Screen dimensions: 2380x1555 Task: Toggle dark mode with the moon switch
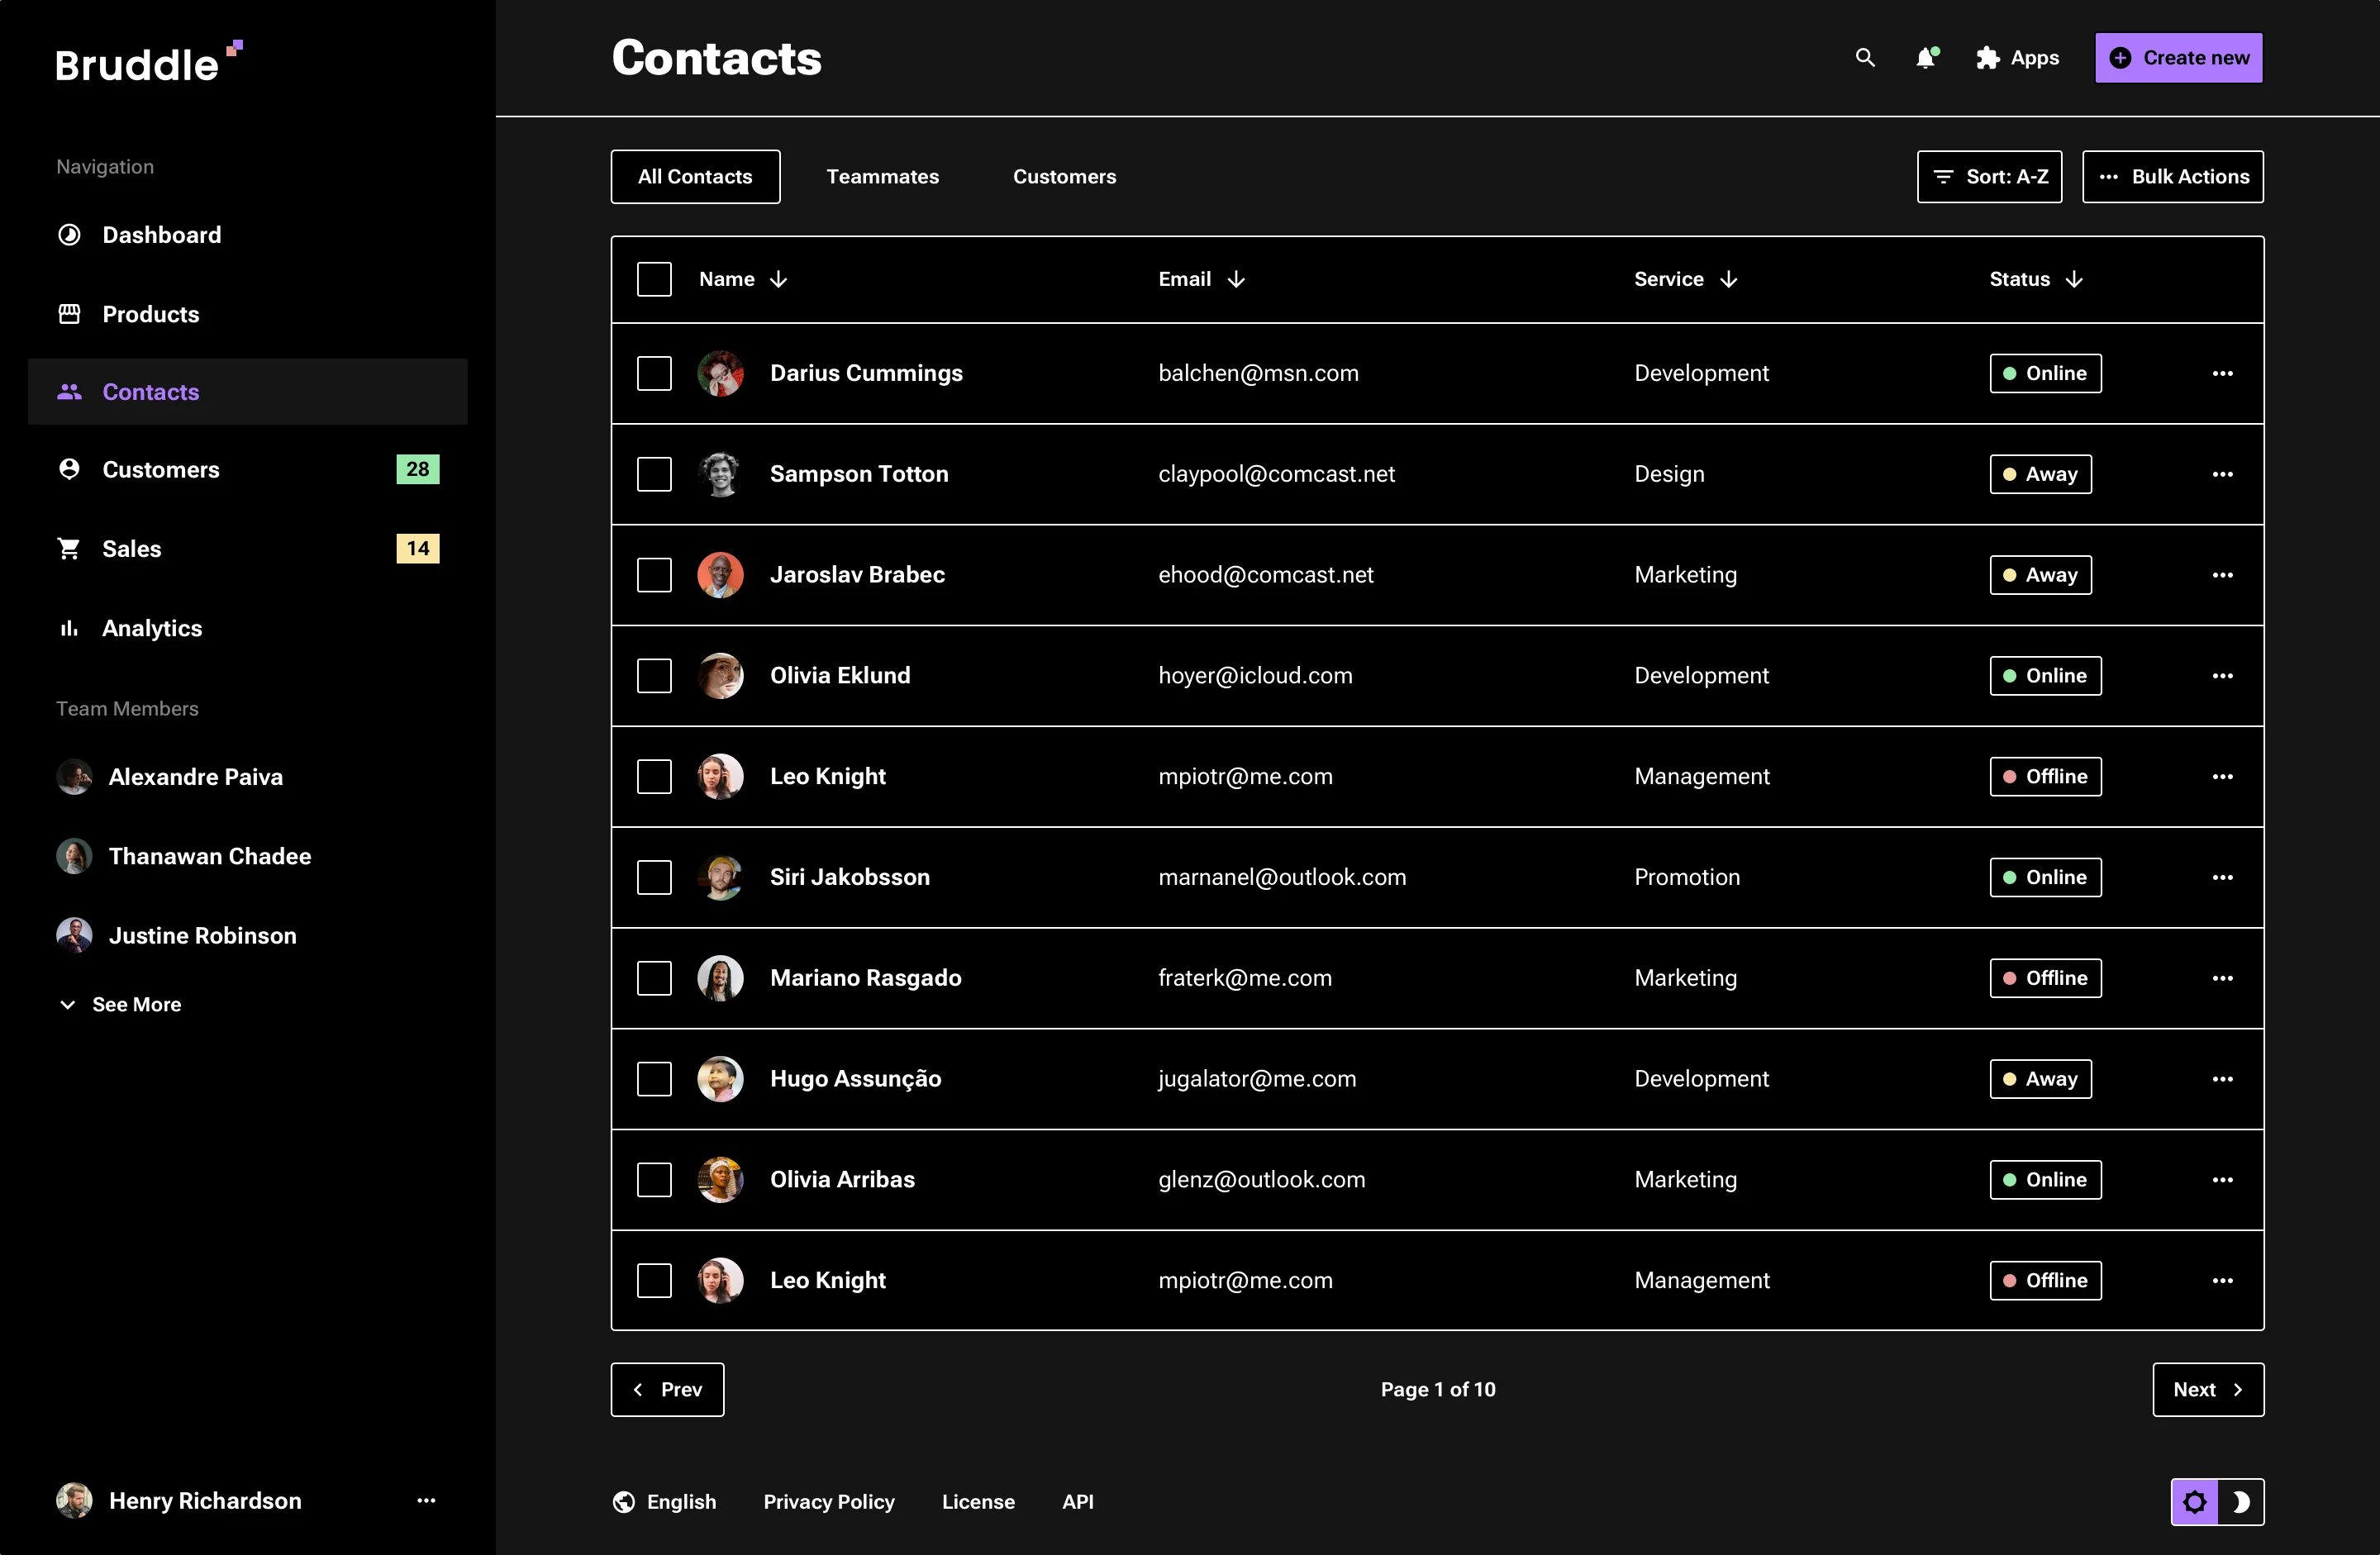pyautogui.click(x=2241, y=1501)
